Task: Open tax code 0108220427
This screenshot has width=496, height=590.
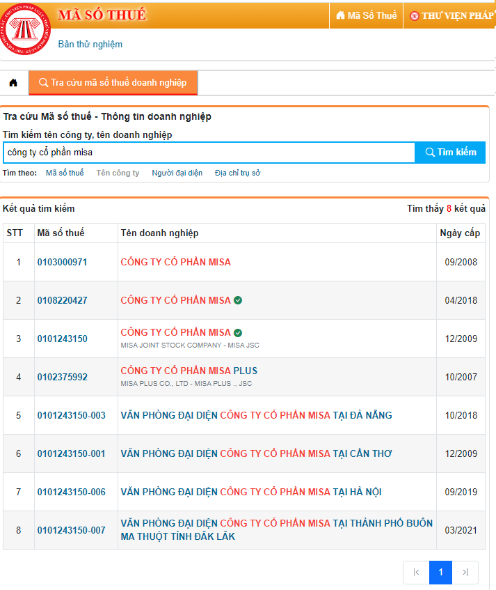Action: pyautogui.click(x=62, y=301)
